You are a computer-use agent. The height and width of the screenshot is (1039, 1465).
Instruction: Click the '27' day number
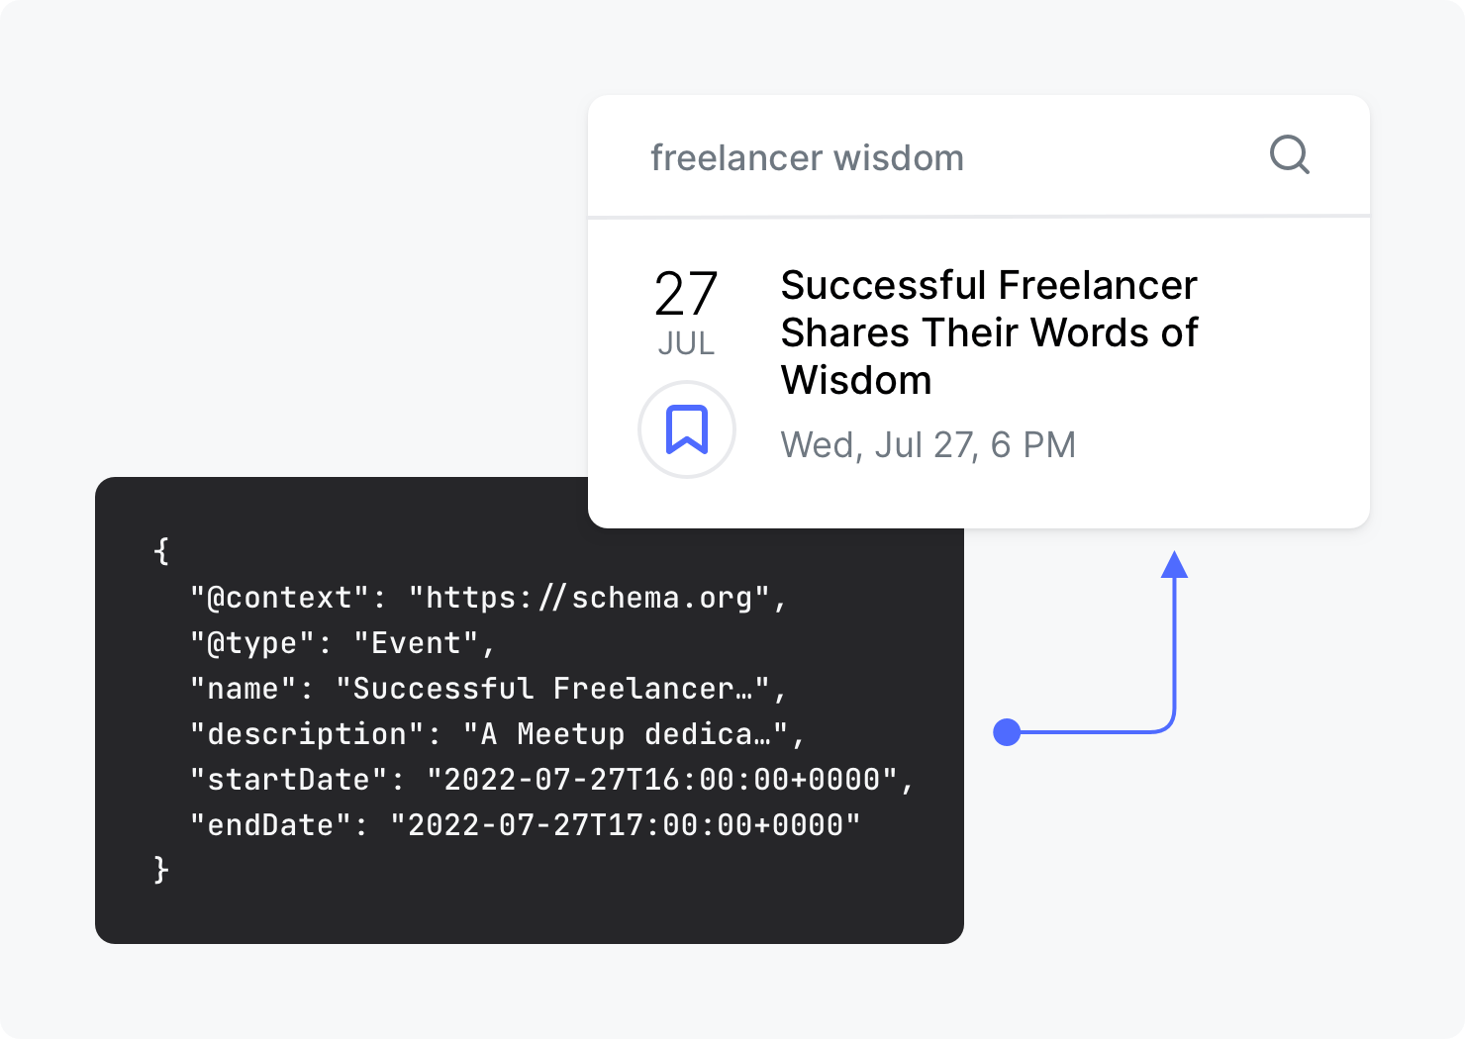[686, 294]
